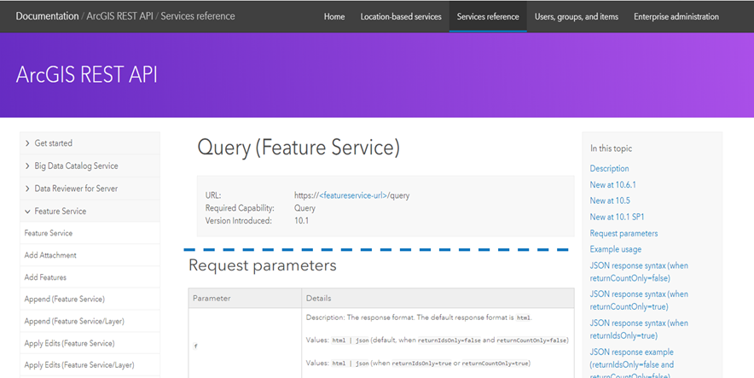Viewport: 754px width, 378px height.
Task: Click the Request parameters heading
Action: coord(263,265)
